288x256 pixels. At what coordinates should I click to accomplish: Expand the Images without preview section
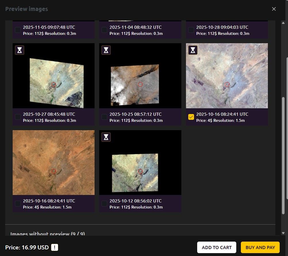click(48, 234)
